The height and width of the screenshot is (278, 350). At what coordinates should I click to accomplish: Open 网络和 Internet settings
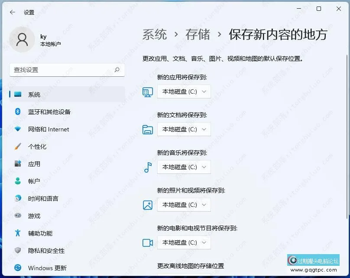pos(48,129)
